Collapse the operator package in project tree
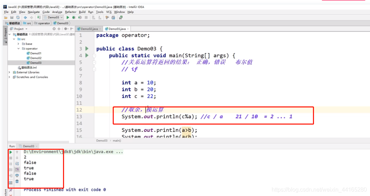 [x=19, y=49]
